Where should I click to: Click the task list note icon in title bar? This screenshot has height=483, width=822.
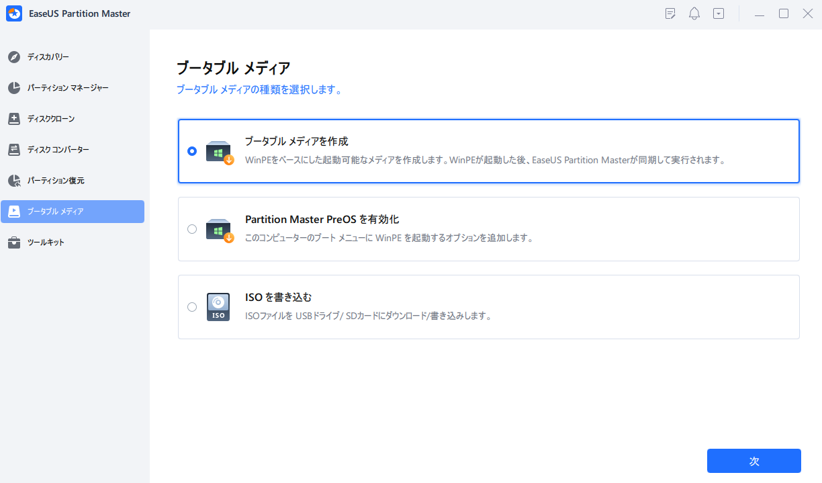[x=670, y=14]
